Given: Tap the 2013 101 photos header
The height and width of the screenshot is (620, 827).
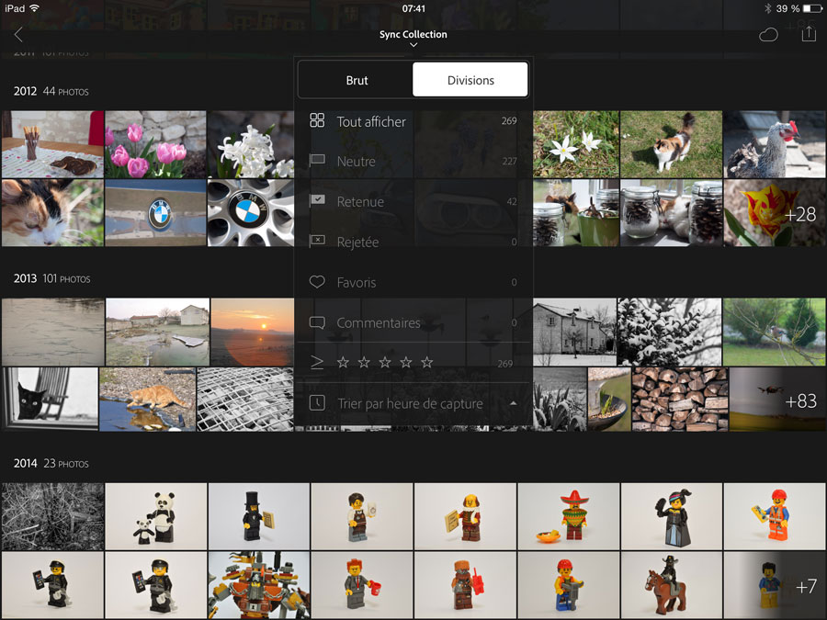Looking at the screenshot, I should (x=51, y=278).
